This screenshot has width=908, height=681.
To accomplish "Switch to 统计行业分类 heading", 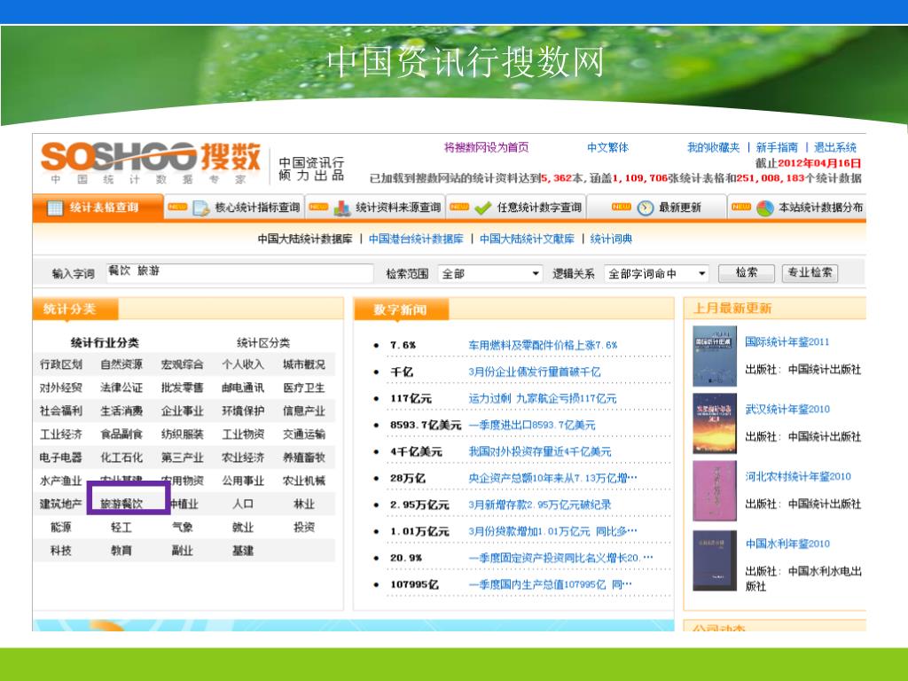I will [105, 343].
